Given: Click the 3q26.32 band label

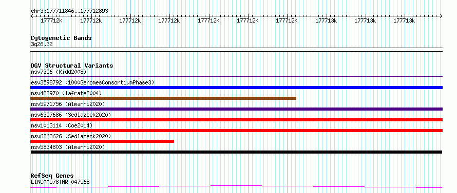Looking at the screenshot, I should point(42,45).
